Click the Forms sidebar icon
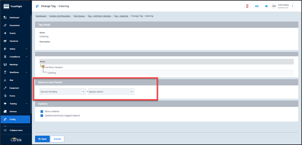The width and height of the screenshot is (302, 145). point(5,96)
